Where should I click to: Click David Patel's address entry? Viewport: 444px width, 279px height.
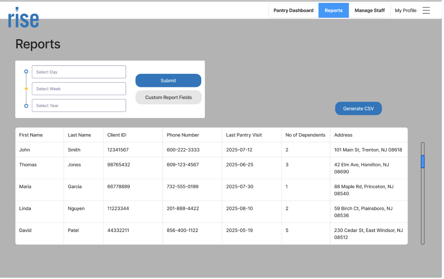pyautogui.click(x=369, y=234)
